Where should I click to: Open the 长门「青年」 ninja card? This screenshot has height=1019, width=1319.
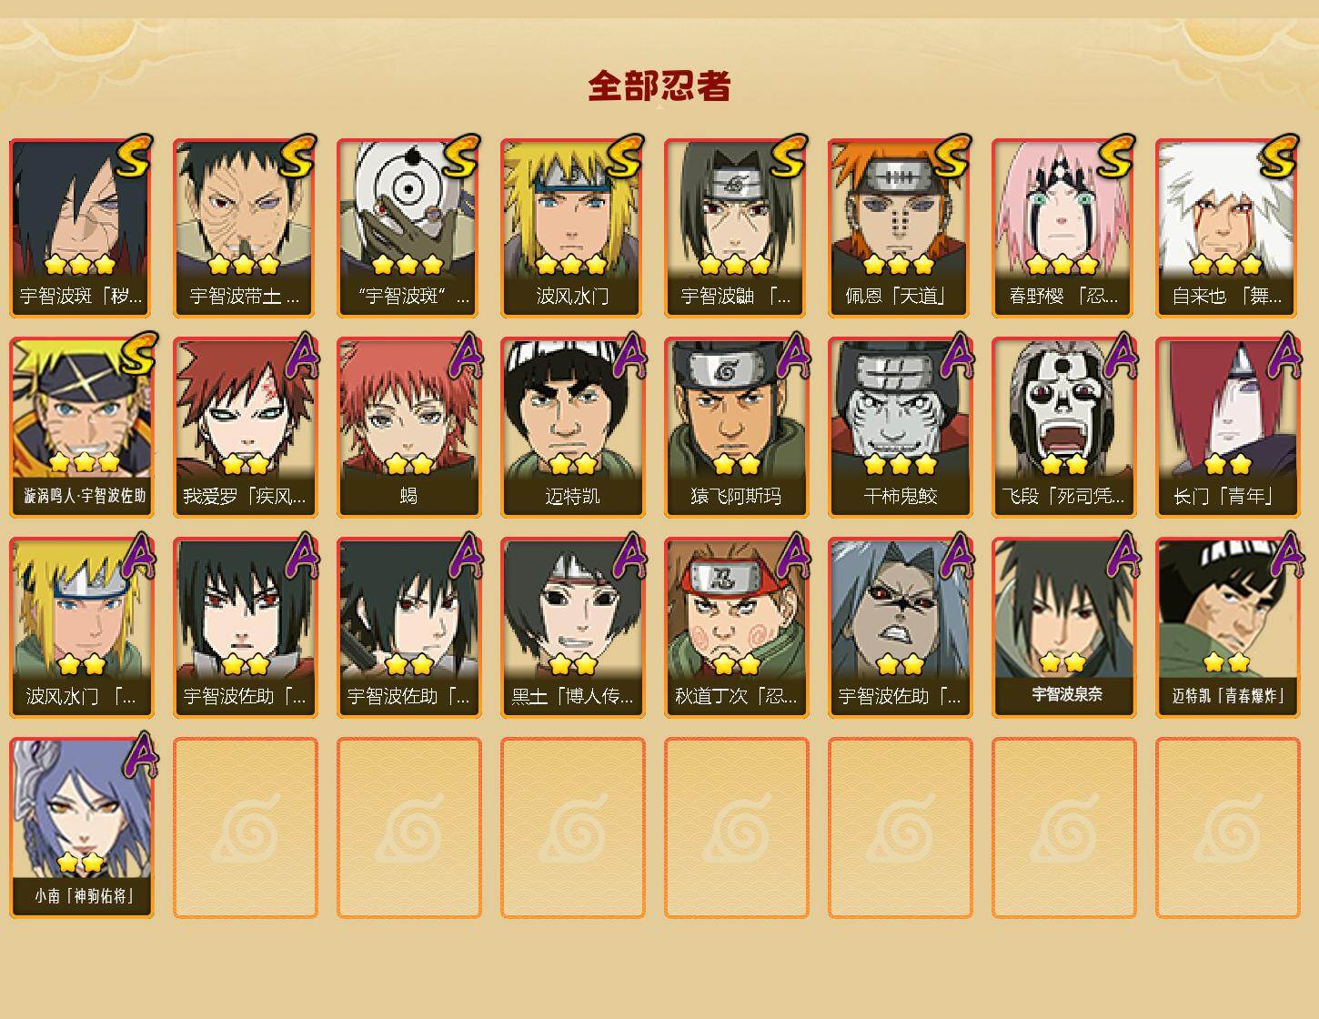(1227, 428)
